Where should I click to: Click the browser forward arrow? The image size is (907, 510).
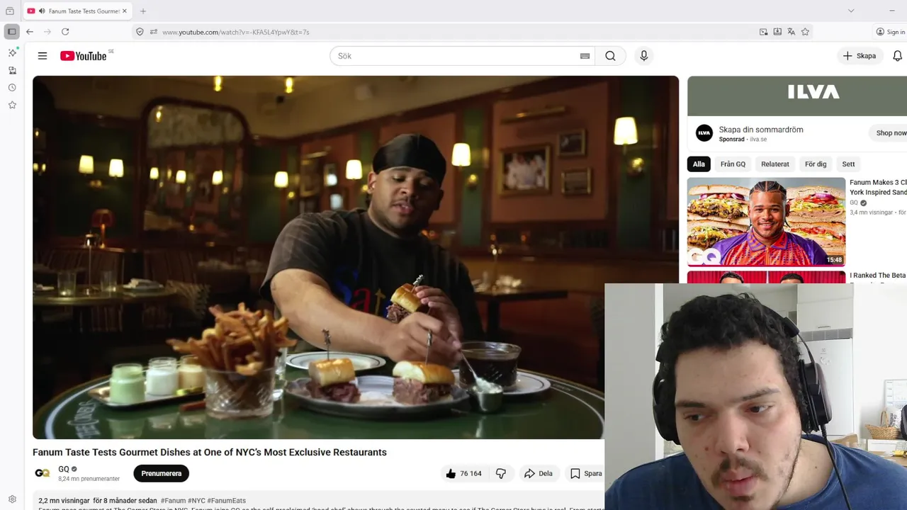47,32
